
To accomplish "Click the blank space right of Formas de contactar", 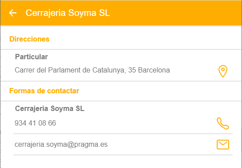I will click(160, 91).
